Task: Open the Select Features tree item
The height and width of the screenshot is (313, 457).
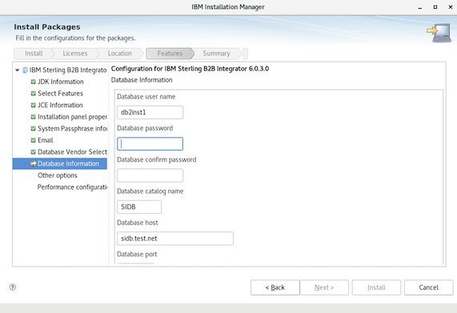Action: tap(60, 94)
